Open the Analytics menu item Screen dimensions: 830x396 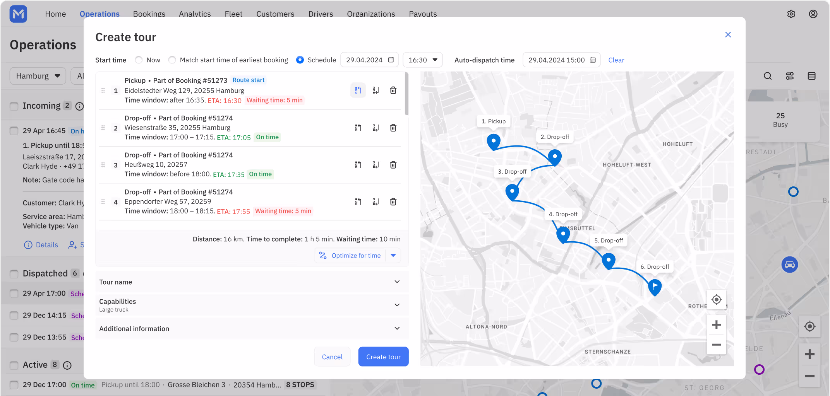pos(195,14)
